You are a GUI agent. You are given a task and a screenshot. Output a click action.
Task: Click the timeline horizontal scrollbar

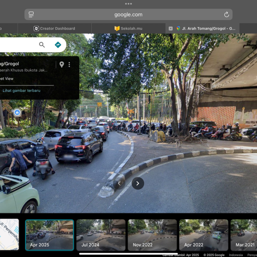click(x=128, y=253)
